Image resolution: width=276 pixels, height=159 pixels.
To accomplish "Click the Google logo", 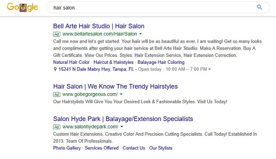I will (22, 7).
